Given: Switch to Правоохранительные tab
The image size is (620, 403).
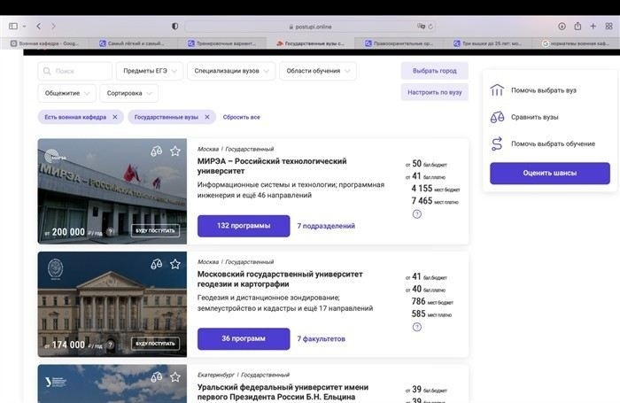Looking at the screenshot, I should pos(399,43).
